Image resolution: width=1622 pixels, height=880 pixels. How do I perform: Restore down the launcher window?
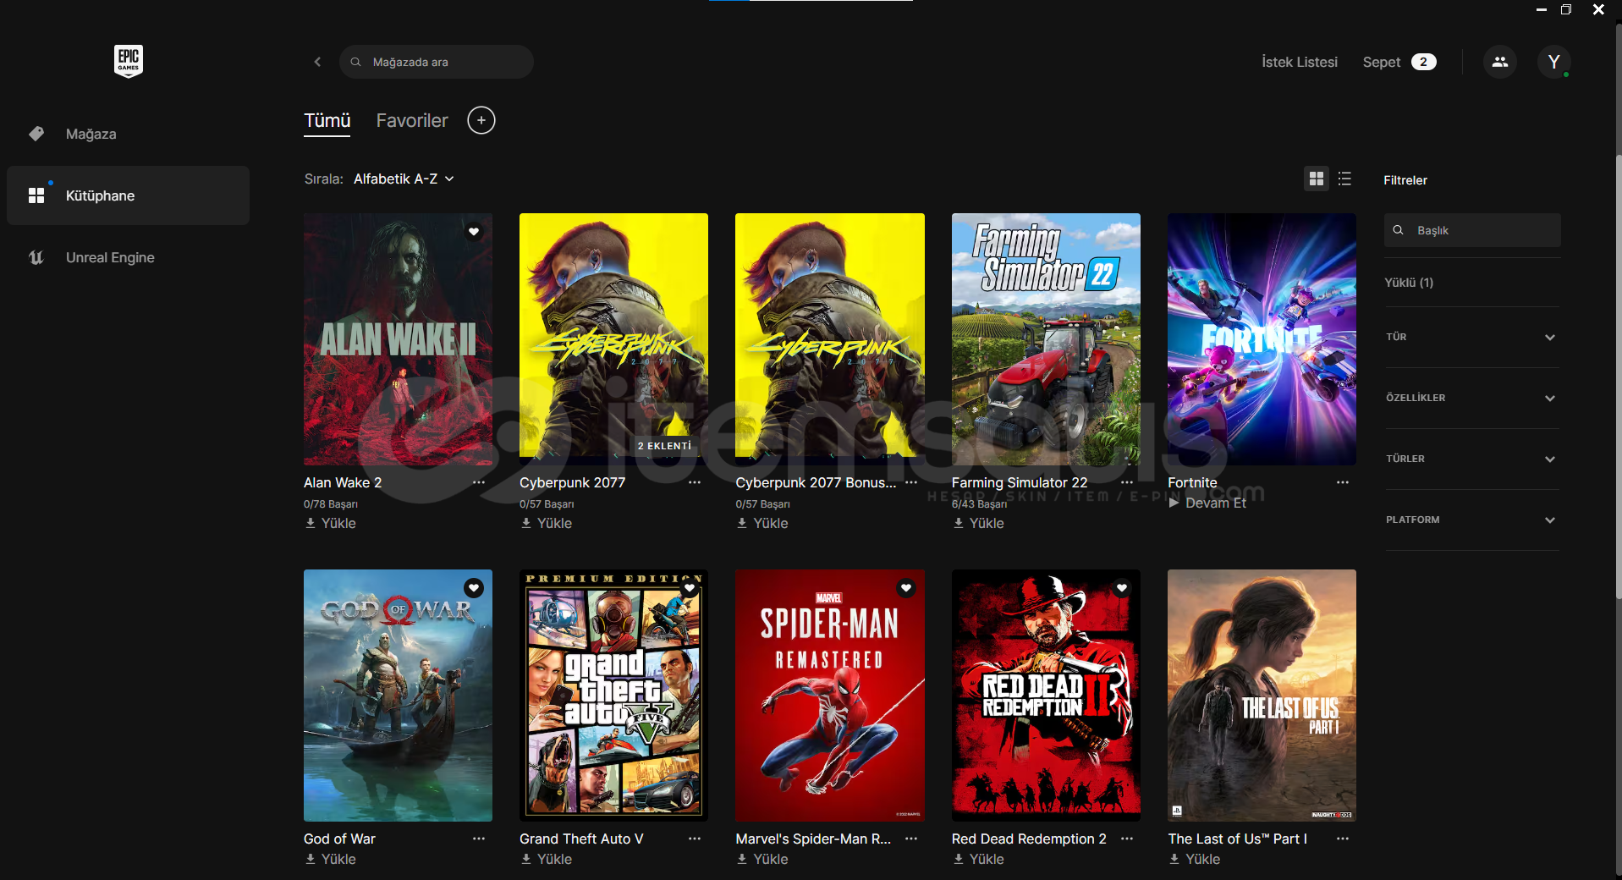(x=1566, y=9)
